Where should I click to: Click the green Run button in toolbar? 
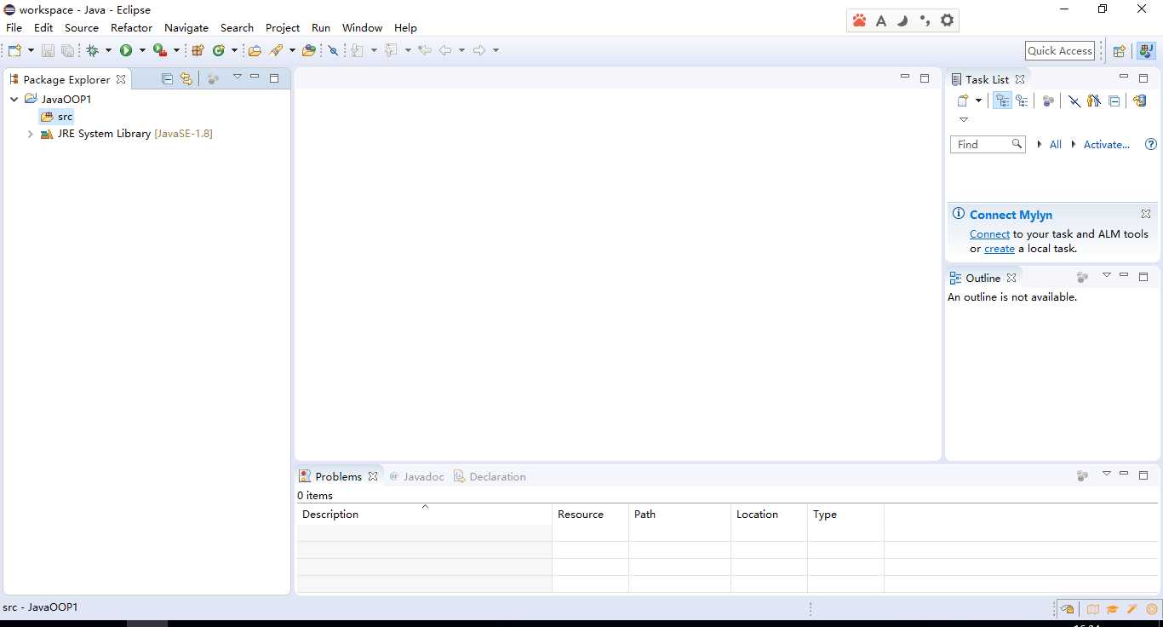[126, 51]
